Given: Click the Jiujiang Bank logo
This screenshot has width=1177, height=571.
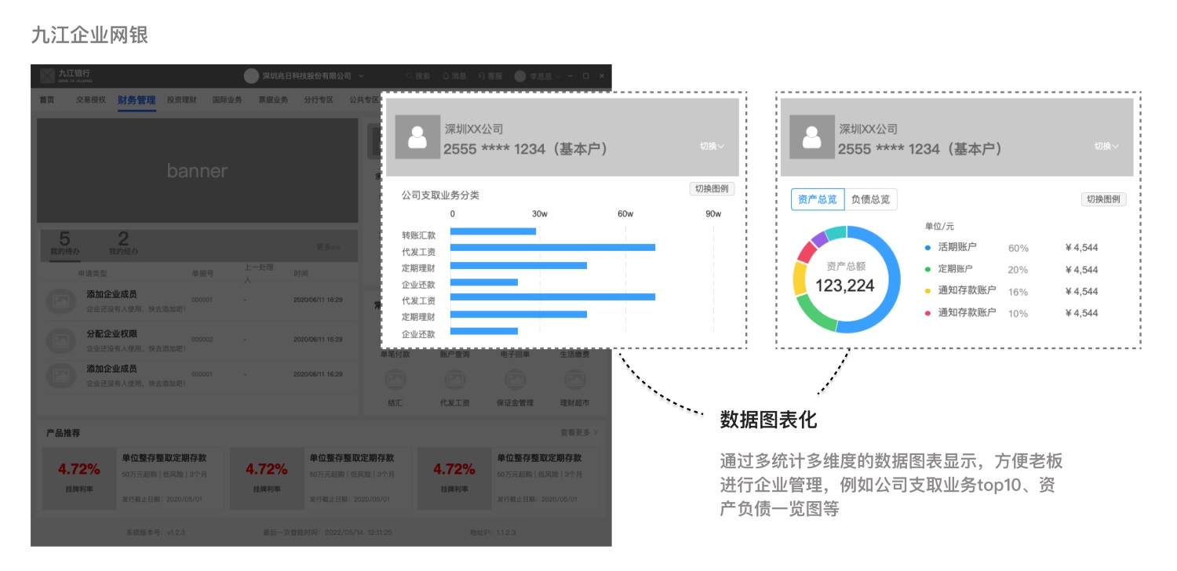Looking at the screenshot, I should [65, 75].
